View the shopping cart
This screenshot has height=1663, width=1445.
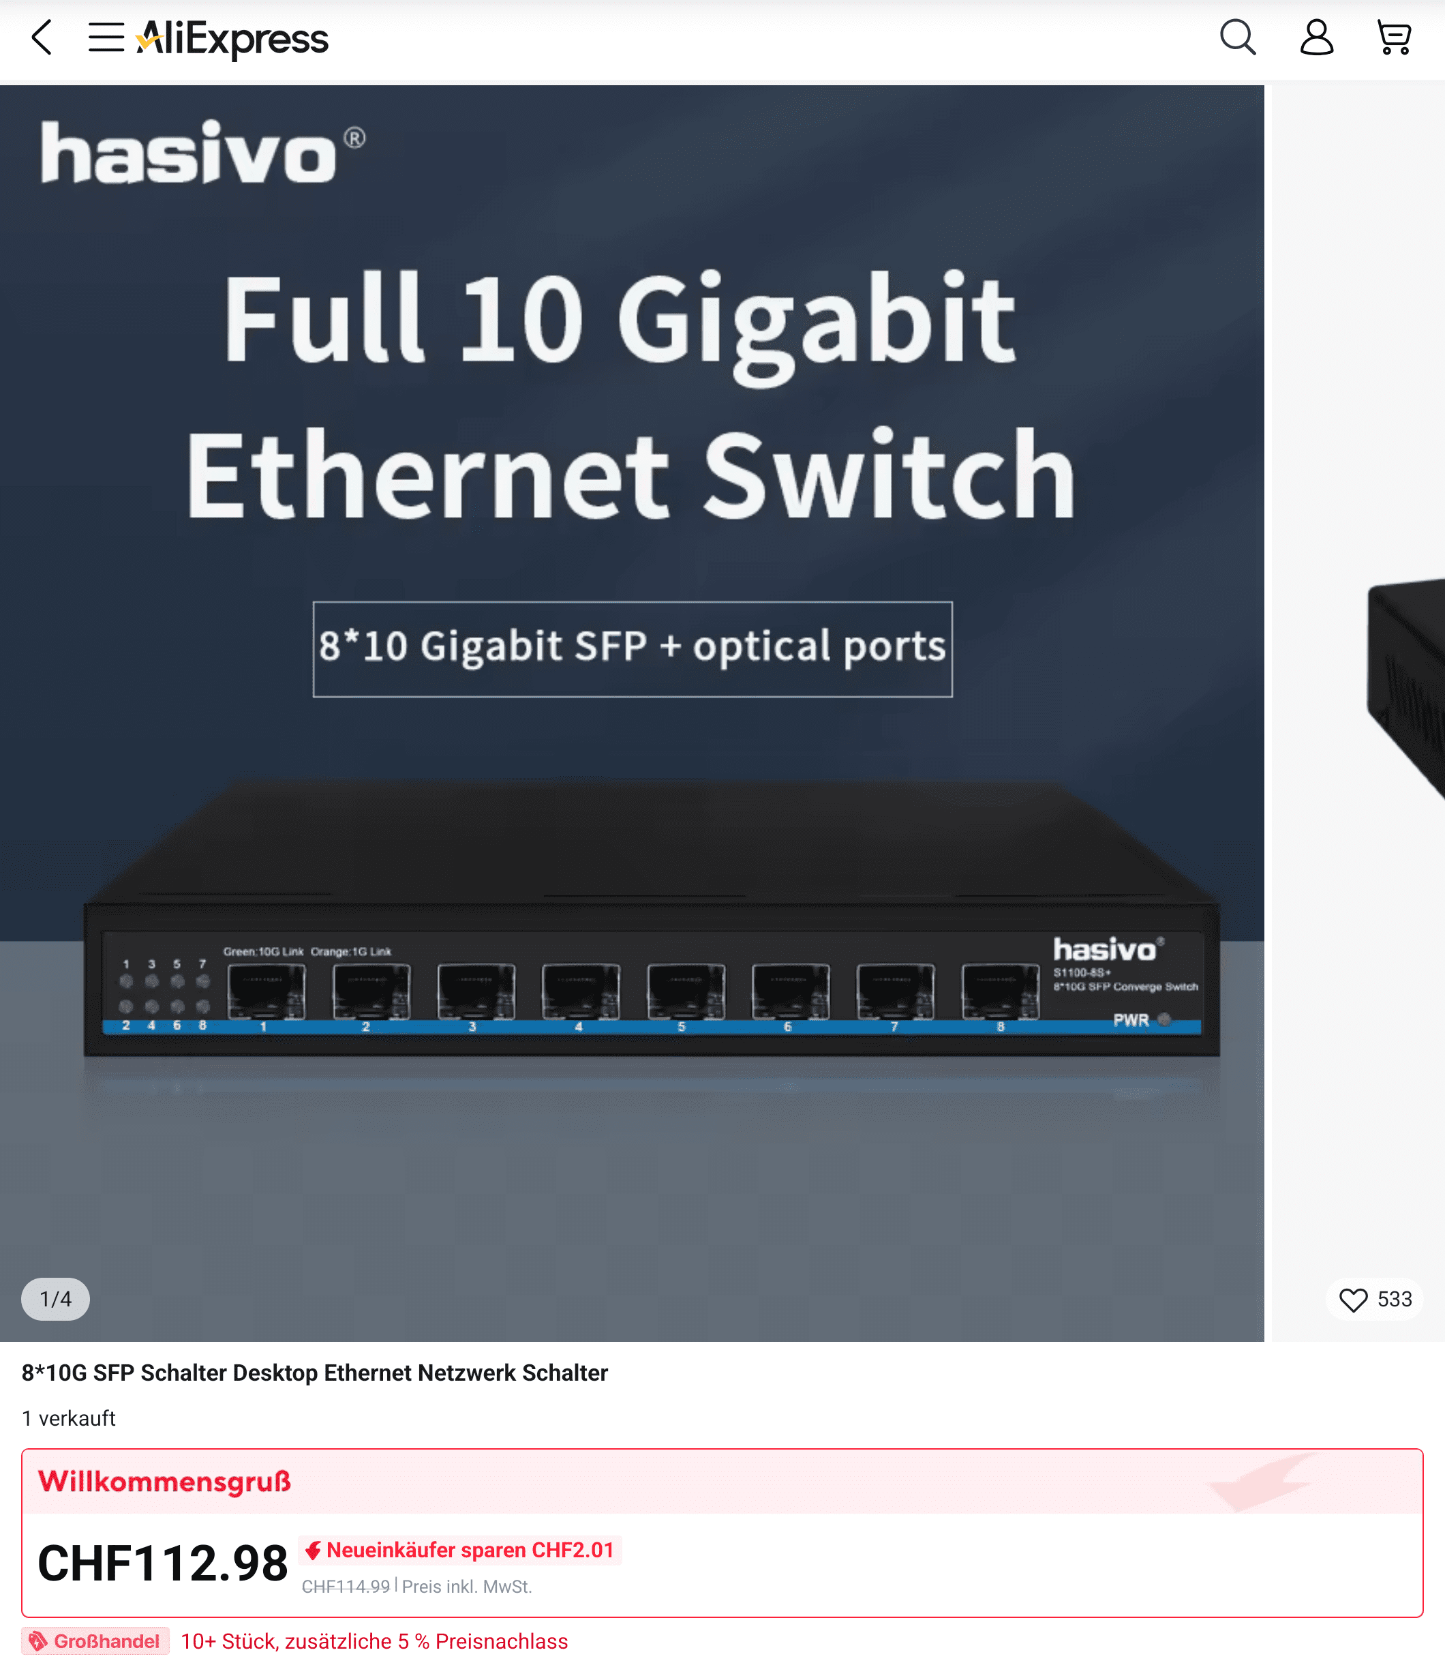pyautogui.click(x=1393, y=38)
